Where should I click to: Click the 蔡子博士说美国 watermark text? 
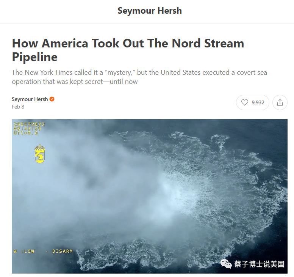pos(259,264)
